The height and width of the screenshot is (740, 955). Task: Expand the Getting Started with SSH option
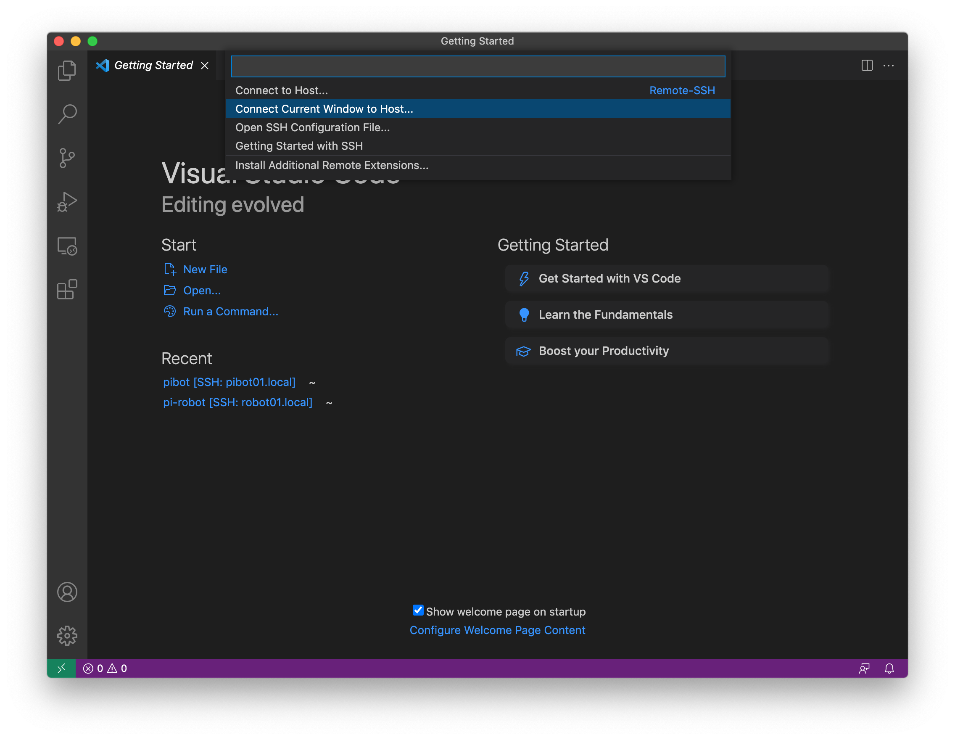pyautogui.click(x=300, y=146)
